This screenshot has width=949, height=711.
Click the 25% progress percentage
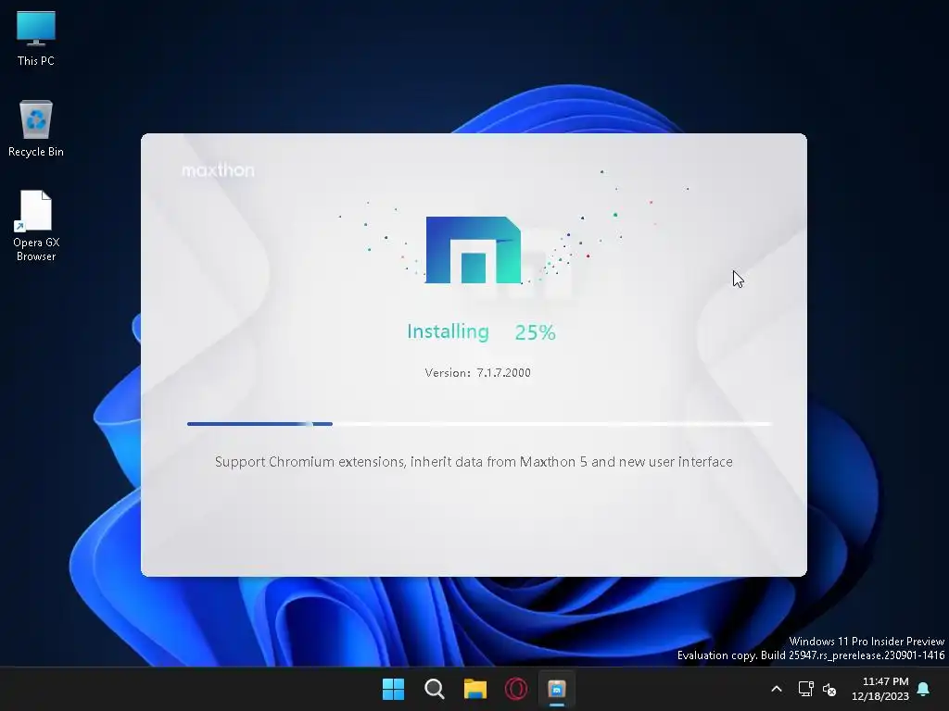(x=535, y=332)
